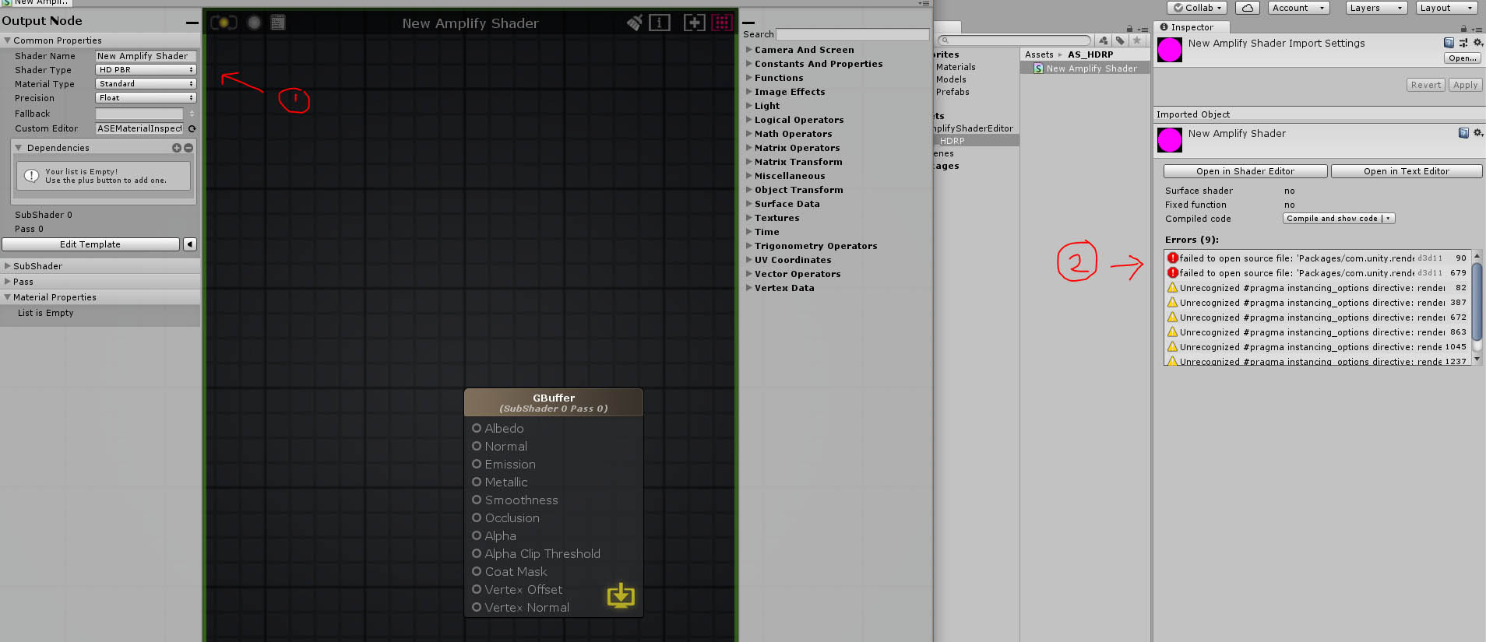Open the Collab dropdown

coord(1198,8)
